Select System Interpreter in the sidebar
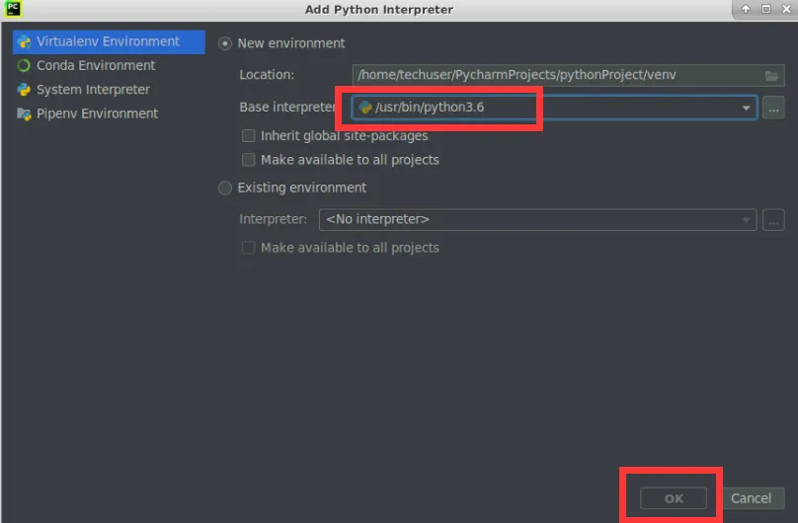The height and width of the screenshot is (523, 798). tap(93, 89)
